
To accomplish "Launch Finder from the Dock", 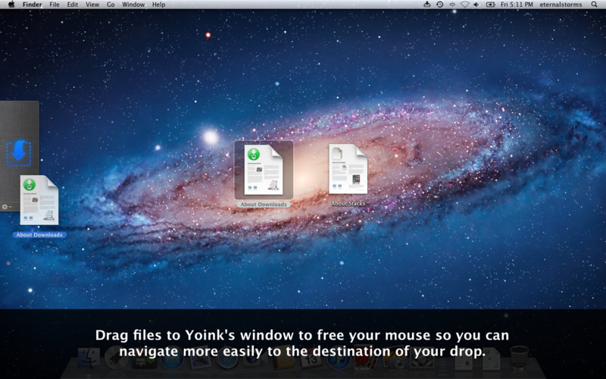I will tap(89, 359).
